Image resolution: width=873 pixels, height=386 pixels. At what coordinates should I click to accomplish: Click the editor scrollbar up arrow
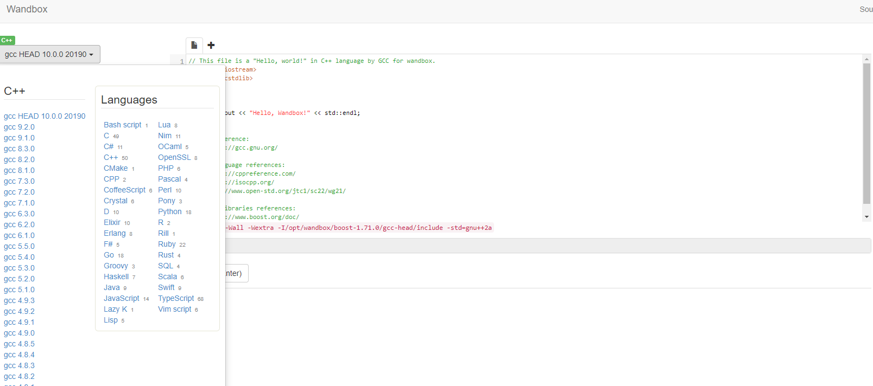pos(866,59)
